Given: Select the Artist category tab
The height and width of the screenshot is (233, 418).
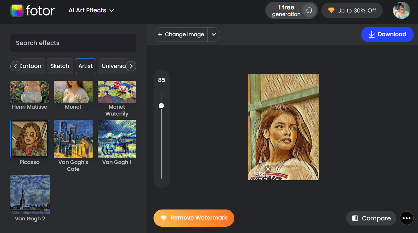Looking at the screenshot, I should (85, 66).
